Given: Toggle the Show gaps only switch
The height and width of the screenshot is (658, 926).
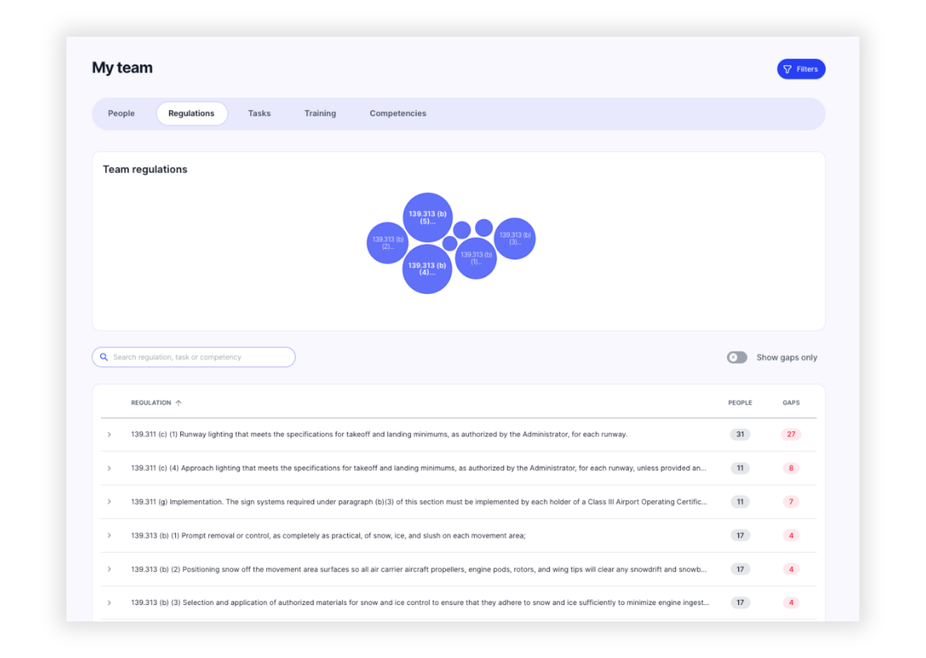Looking at the screenshot, I should 737,358.
